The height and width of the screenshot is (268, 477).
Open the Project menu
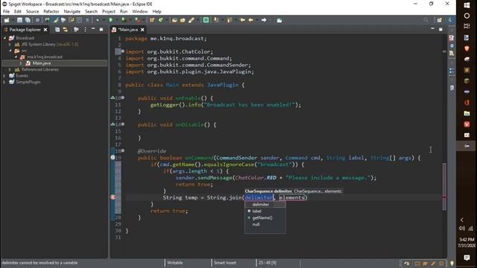coord(109,12)
